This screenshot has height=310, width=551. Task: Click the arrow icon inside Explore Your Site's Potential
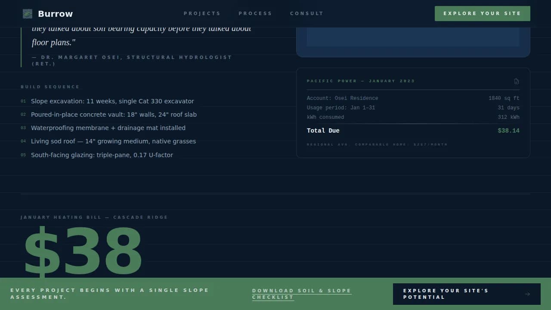[527, 294]
